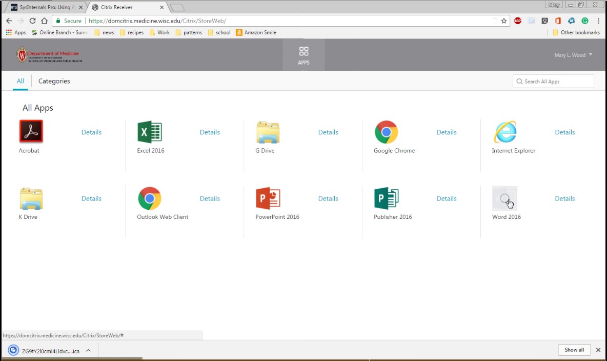Image resolution: width=607 pixels, height=361 pixels.
Task: Click the Grammarly extension icon
Action: [585, 21]
